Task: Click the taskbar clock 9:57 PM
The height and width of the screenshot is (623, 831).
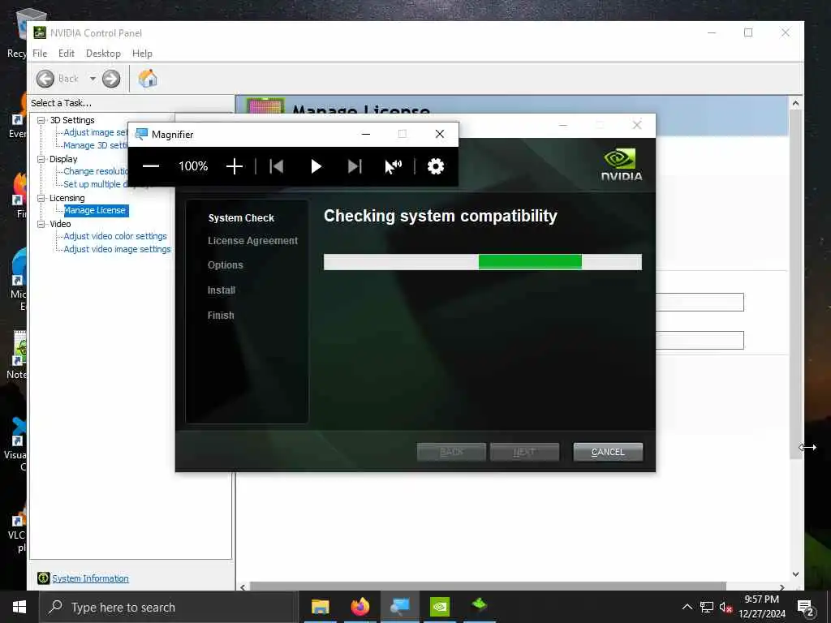Action: pyautogui.click(x=761, y=599)
